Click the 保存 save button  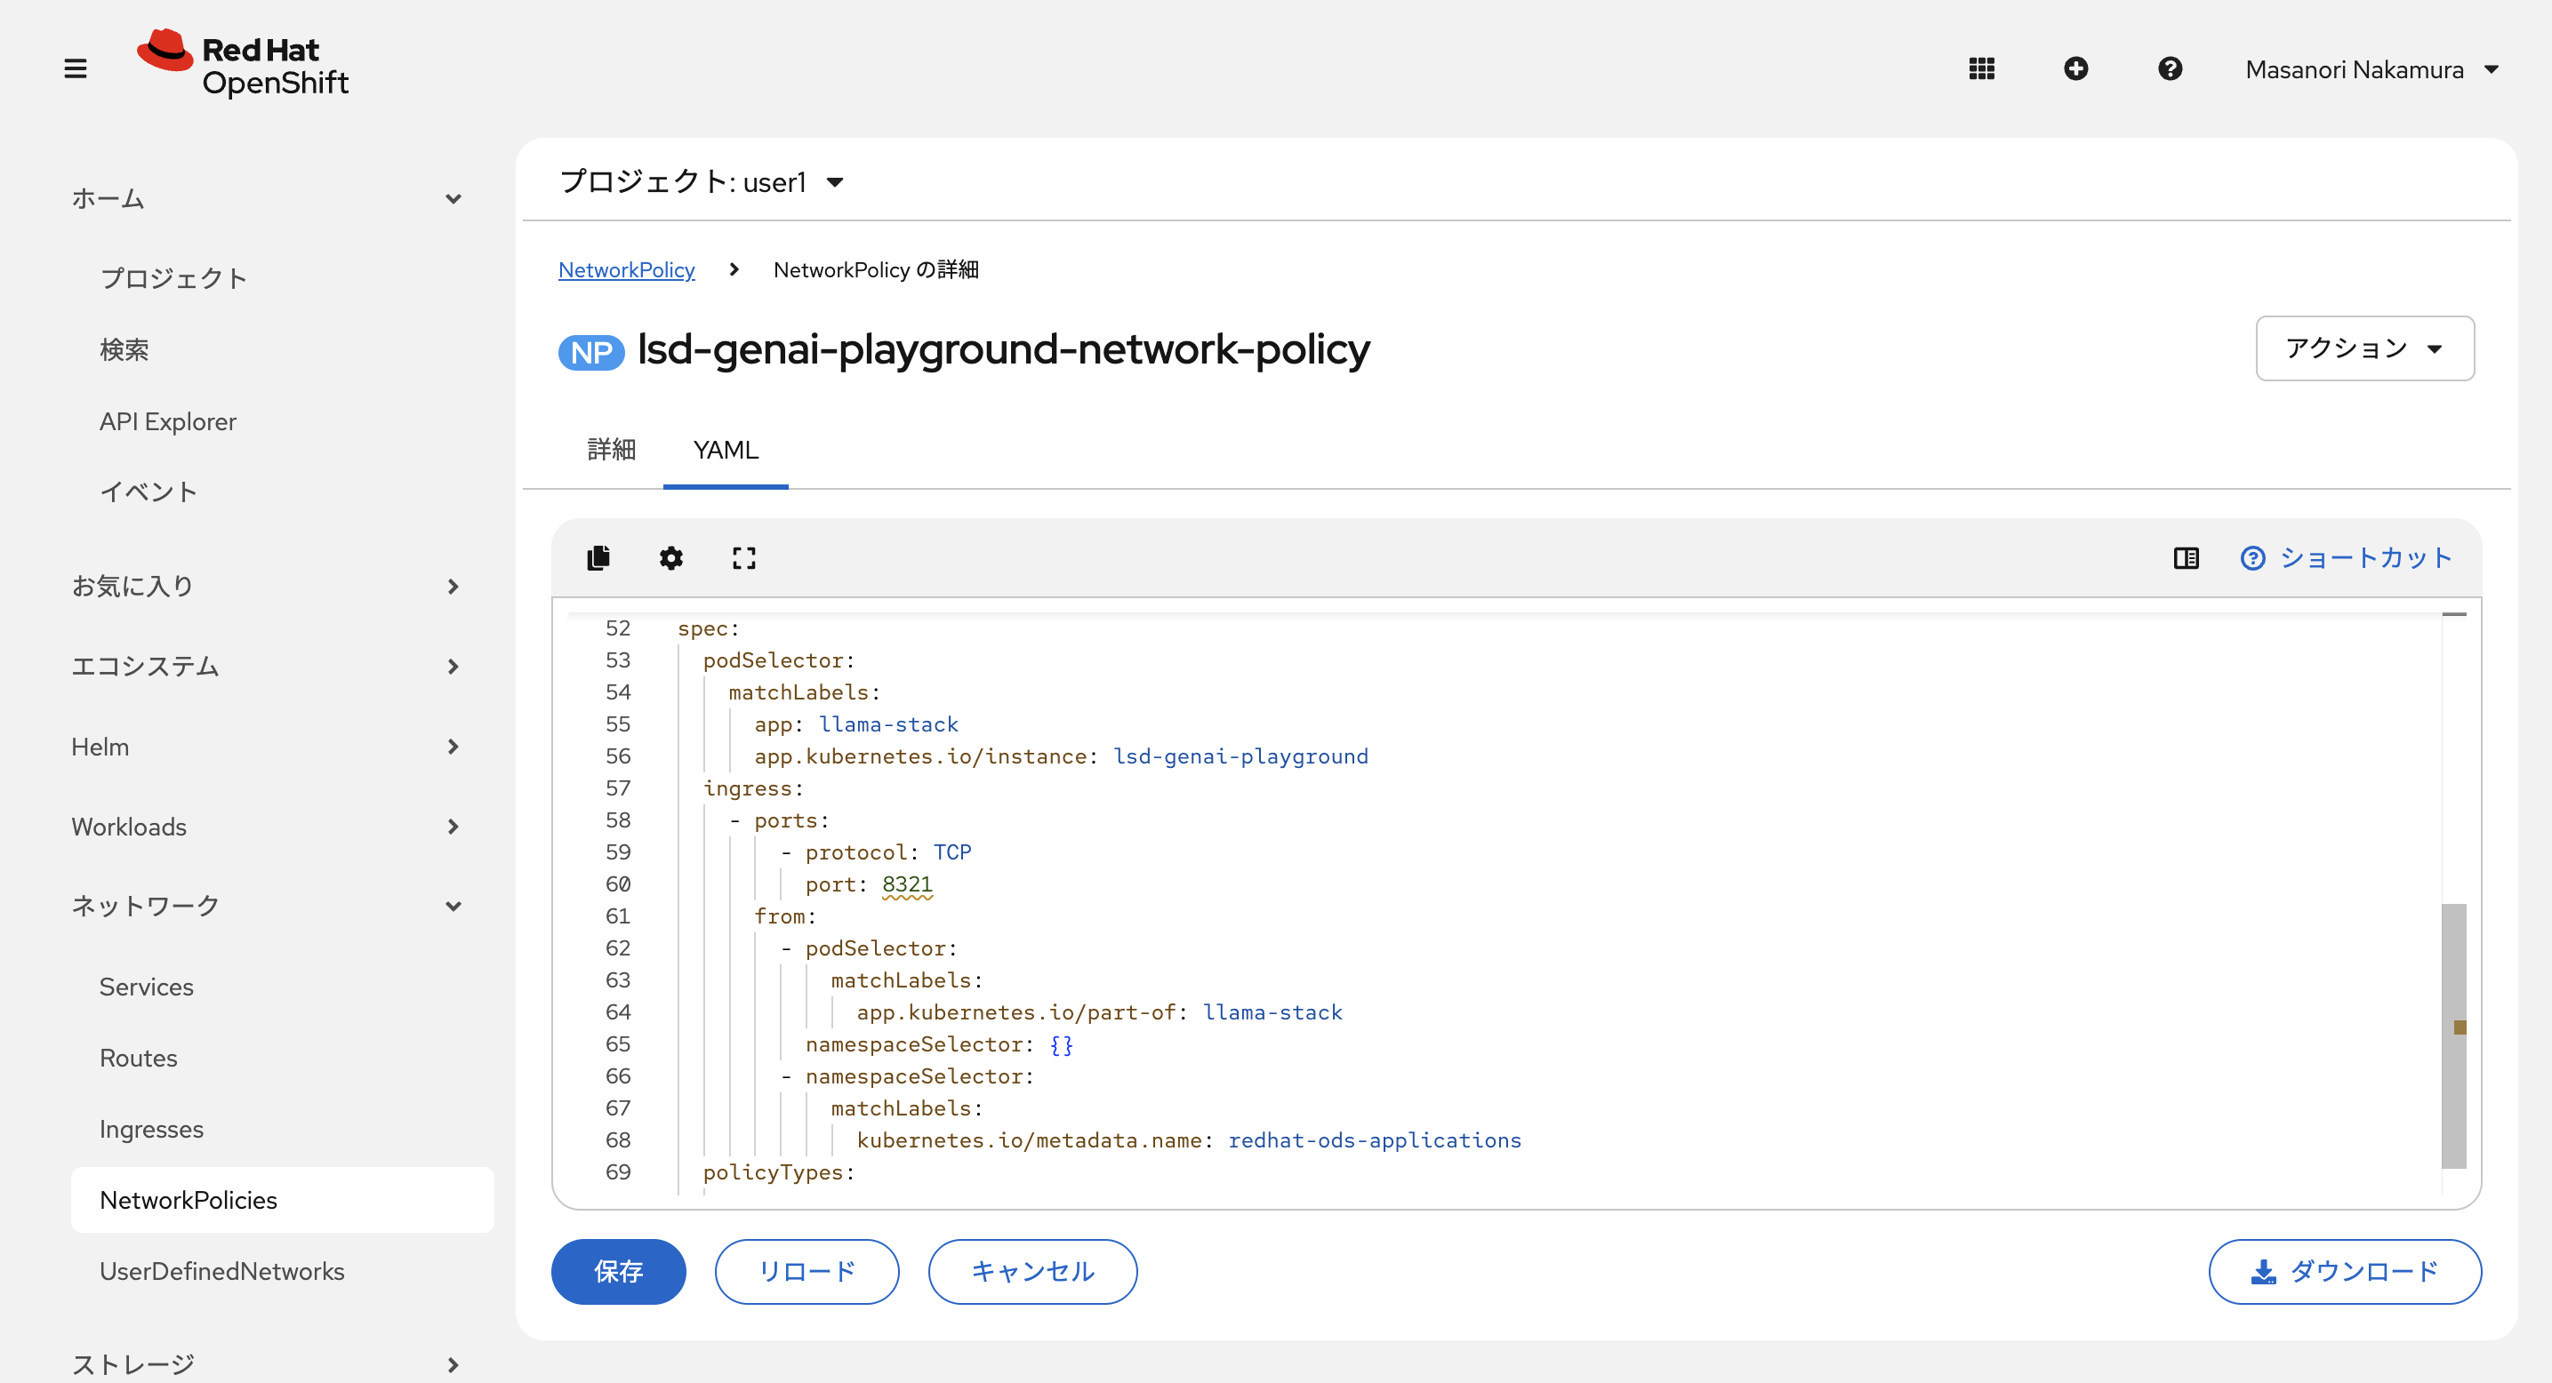click(618, 1271)
